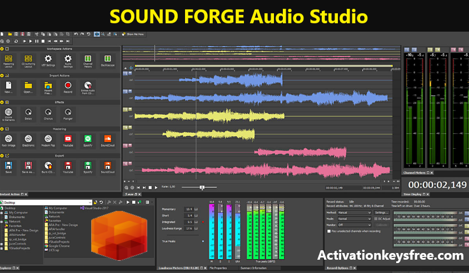
Task: Click the large 00:00:02,149 time display
Action: pyautogui.click(x=437, y=185)
